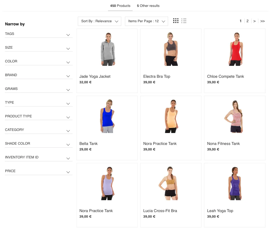Click the Chloe Compete Tank title

tap(226, 76)
